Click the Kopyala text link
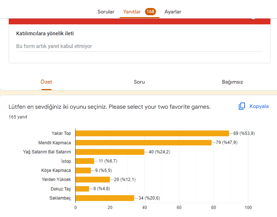Image resolution: width=277 pixels, height=217 pixels. [x=259, y=107]
